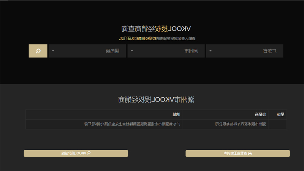The image size is (304, 171).
Task: Click the VKOOL授权经销商查询 page heading
Action: pyautogui.click(x=156, y=29)
